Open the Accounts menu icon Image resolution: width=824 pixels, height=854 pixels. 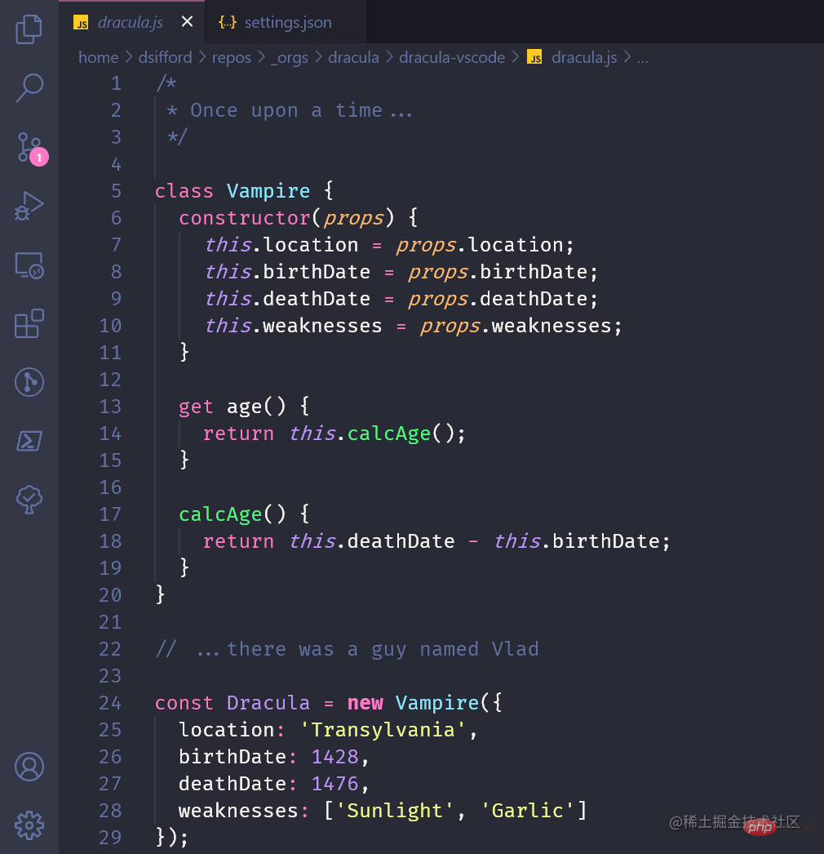[29, 767]
